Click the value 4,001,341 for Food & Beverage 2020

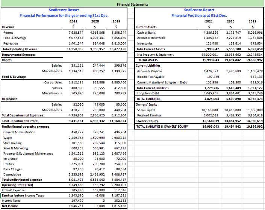click(97, 38)
